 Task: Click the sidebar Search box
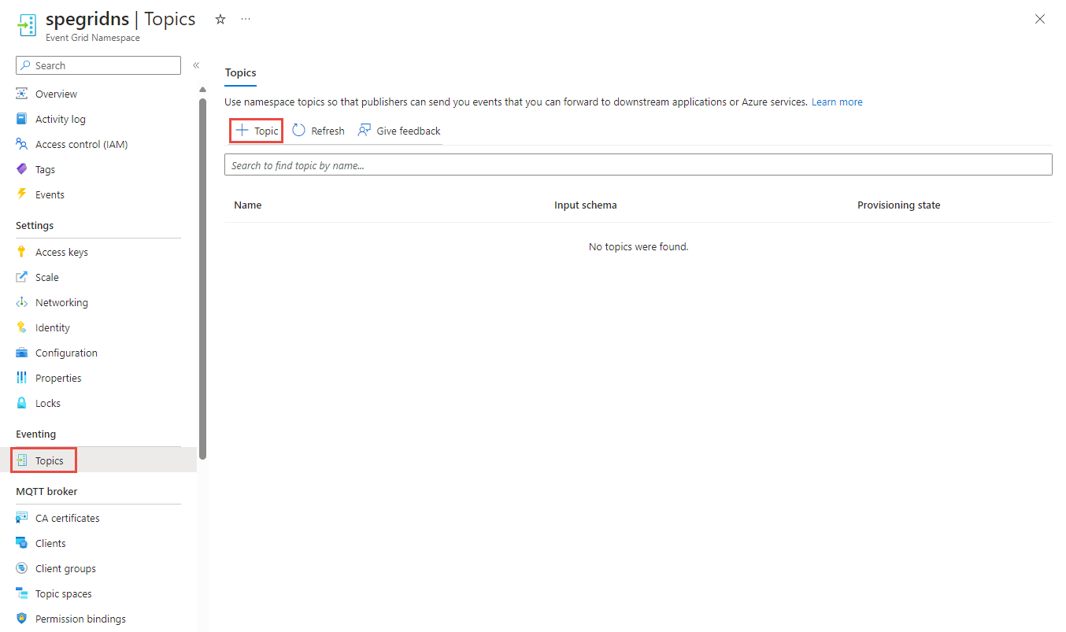[x=98, y=65]
